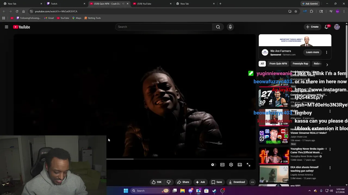
Task: Open Chrome media controls icon
Action: point(331,11)
